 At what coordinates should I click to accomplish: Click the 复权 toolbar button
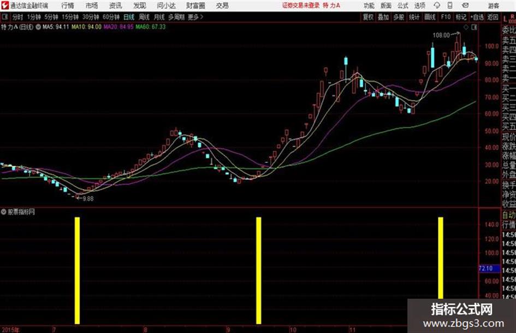(368, 17)
